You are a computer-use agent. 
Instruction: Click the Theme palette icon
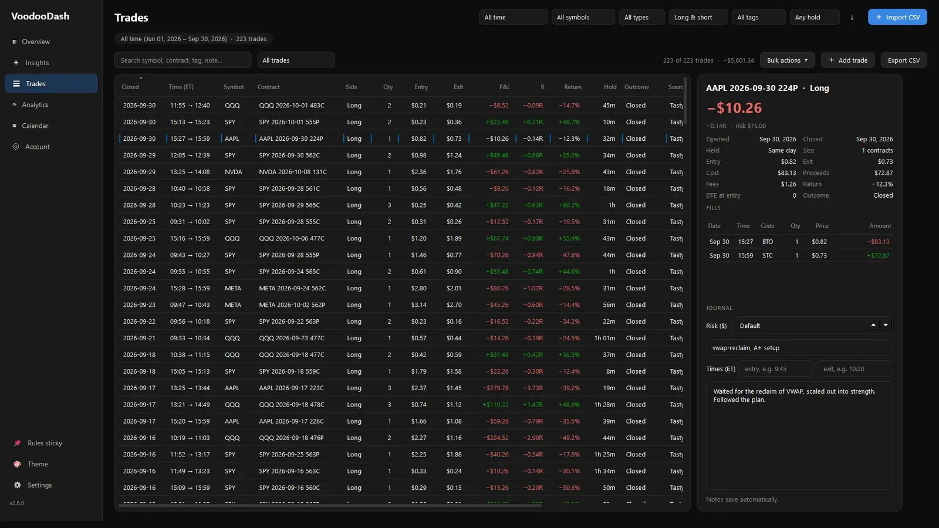tap(17, 464)
